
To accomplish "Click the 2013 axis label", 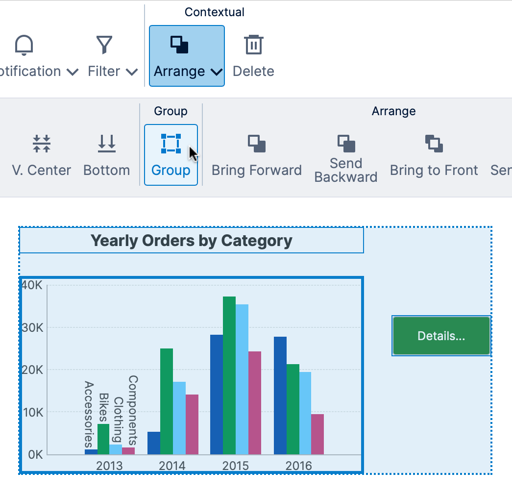I will (x=109, y=465).
